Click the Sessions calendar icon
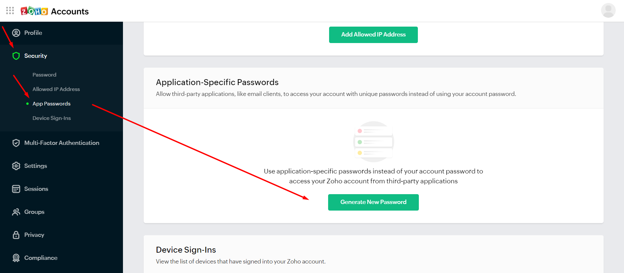Image resolution: width=624 pixels, height=273 pixels. coord(16,189)
